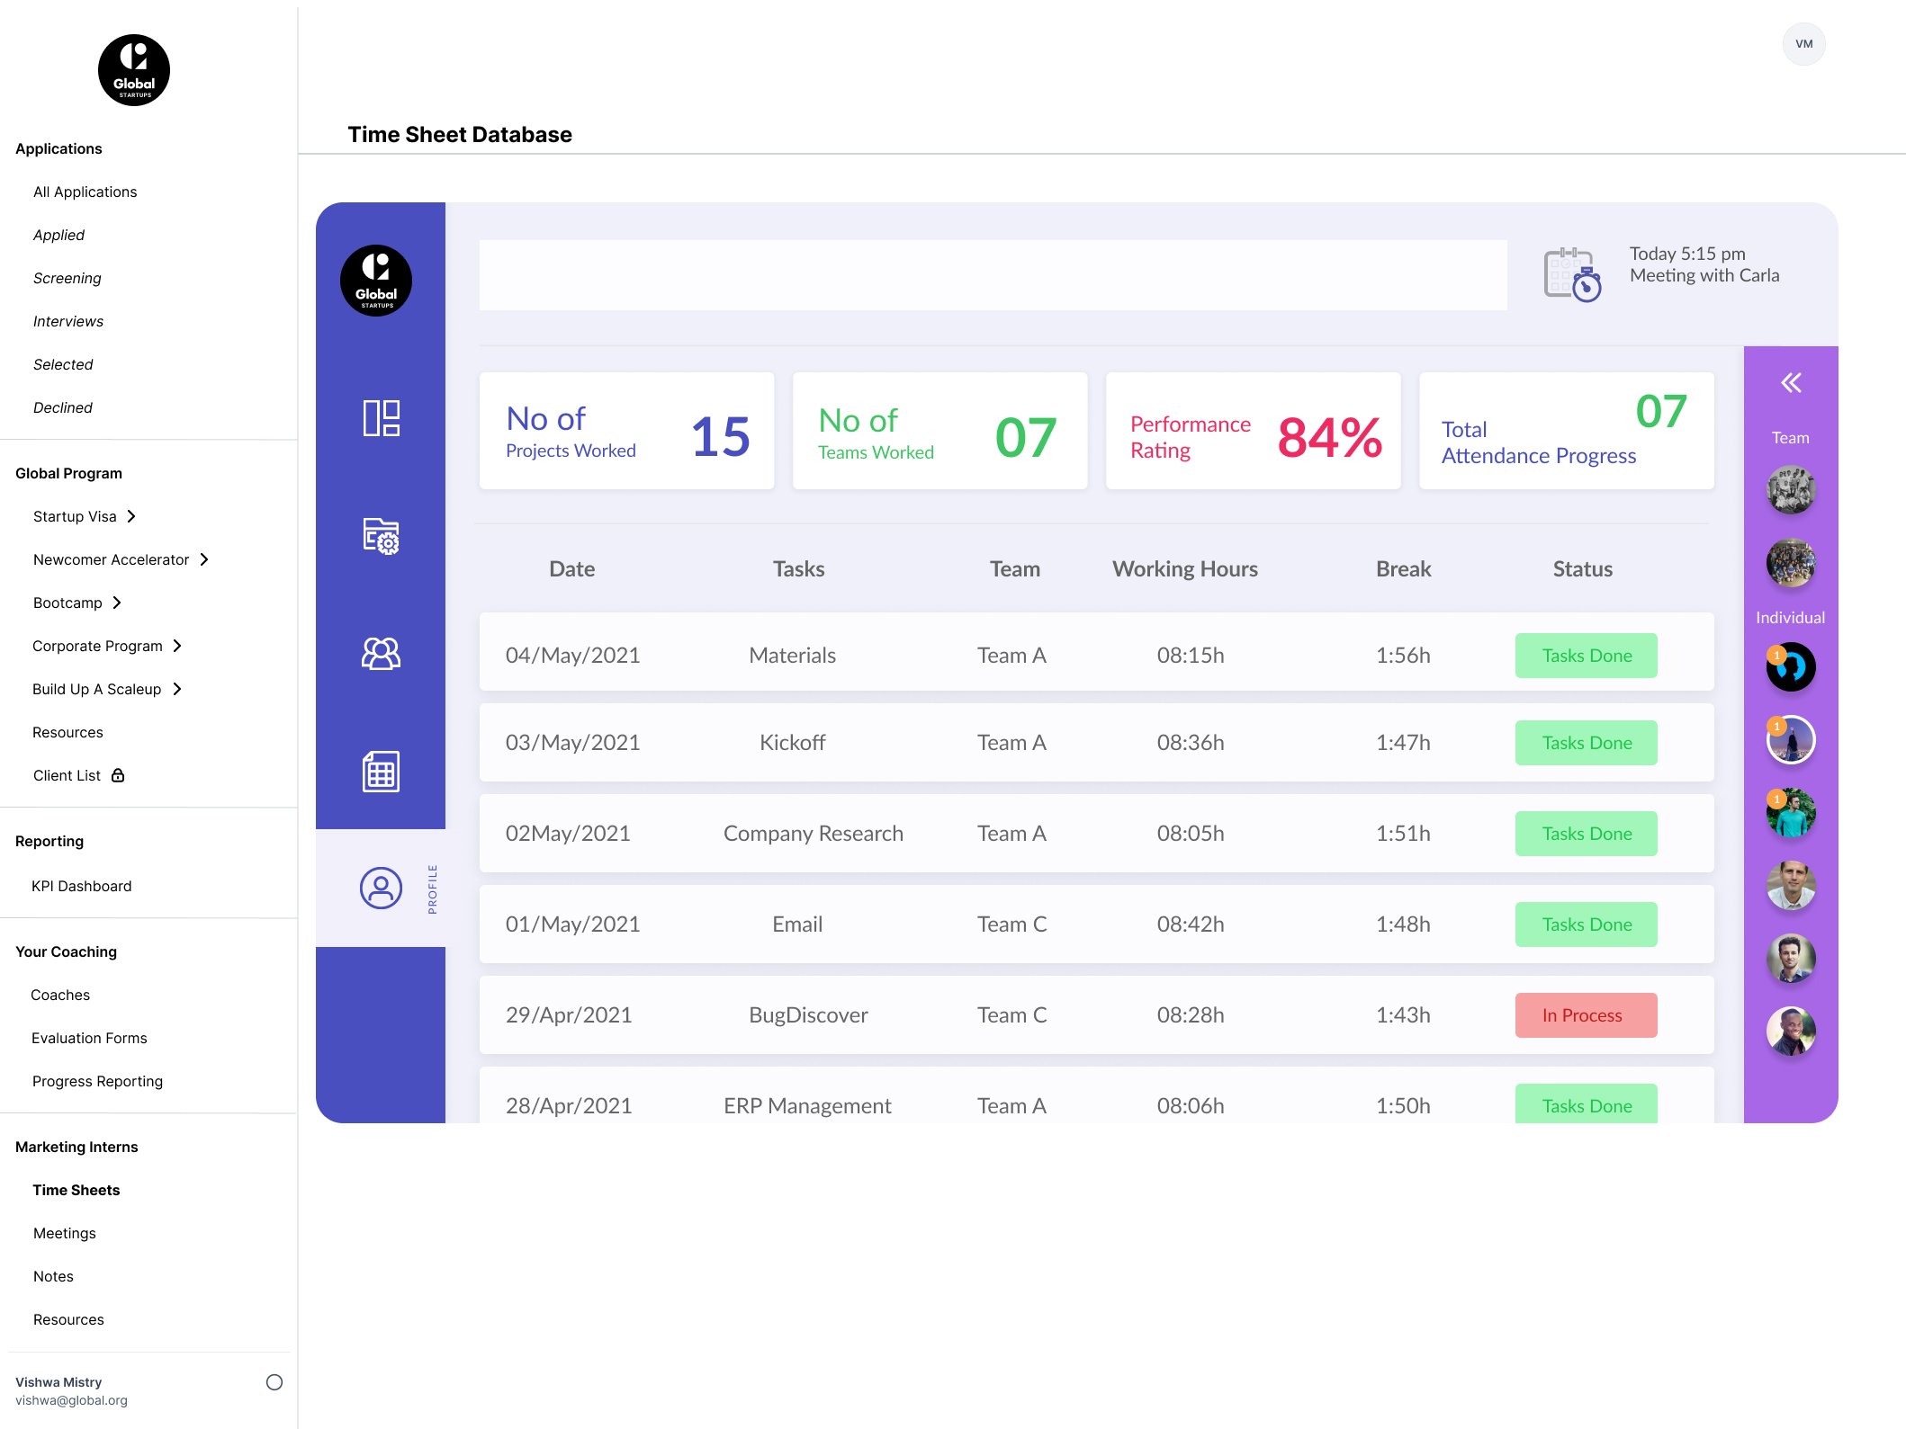
Task: Open the Profile user icon
Action: (381, 889)
